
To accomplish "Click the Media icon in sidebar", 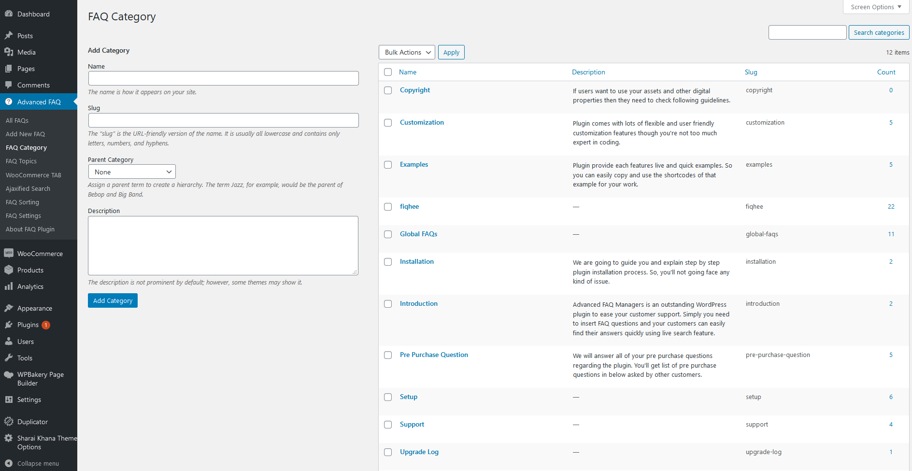I will point(9,52).
